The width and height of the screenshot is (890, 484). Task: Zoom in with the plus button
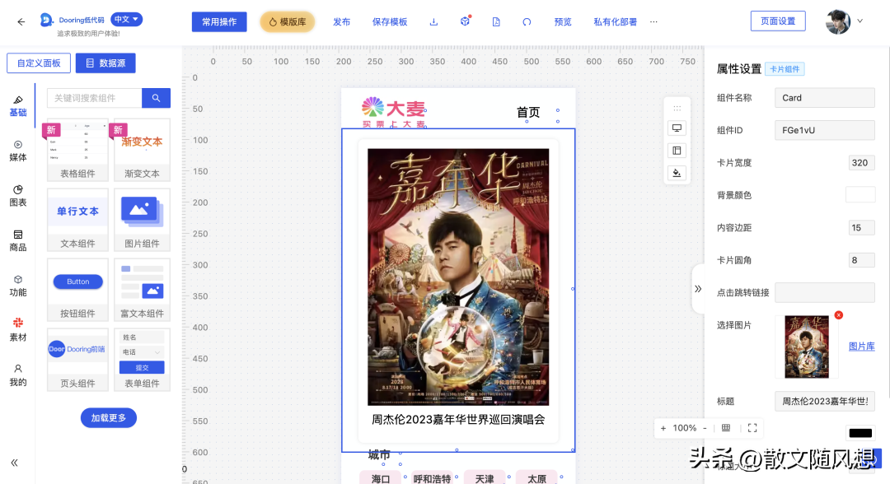point(663,428)
